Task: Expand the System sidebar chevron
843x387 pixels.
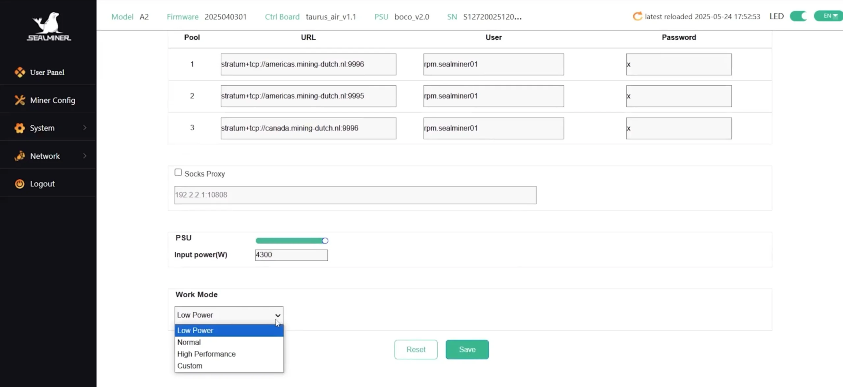Action: (x=85, y=128)
